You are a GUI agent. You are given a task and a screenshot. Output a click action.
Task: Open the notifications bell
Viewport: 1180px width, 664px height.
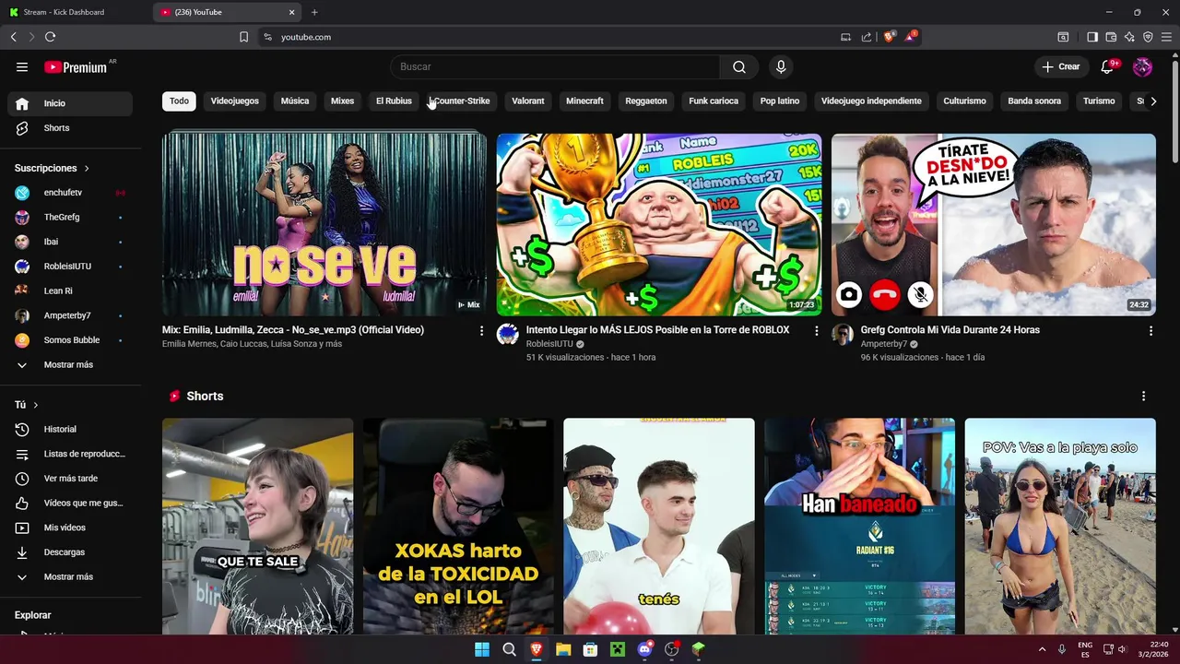point(1108,66)
